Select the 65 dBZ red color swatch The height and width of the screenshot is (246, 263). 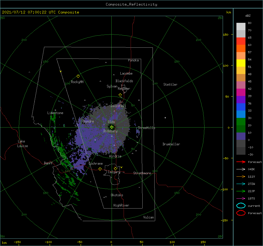[241, 41]
